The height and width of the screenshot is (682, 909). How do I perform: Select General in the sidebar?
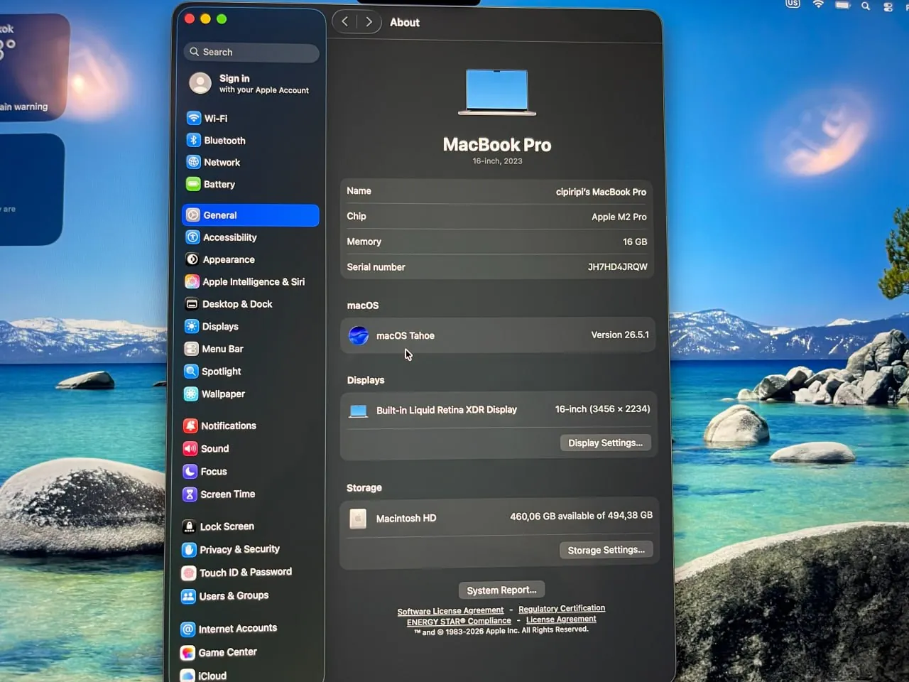(x=250, y=215)
